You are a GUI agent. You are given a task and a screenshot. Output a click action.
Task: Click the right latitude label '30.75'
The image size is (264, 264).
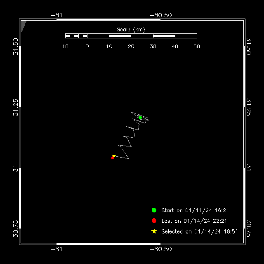click(249, 228)
